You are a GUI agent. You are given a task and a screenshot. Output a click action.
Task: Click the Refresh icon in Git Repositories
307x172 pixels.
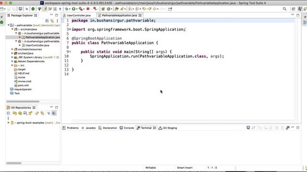click(x=37, y=113)
